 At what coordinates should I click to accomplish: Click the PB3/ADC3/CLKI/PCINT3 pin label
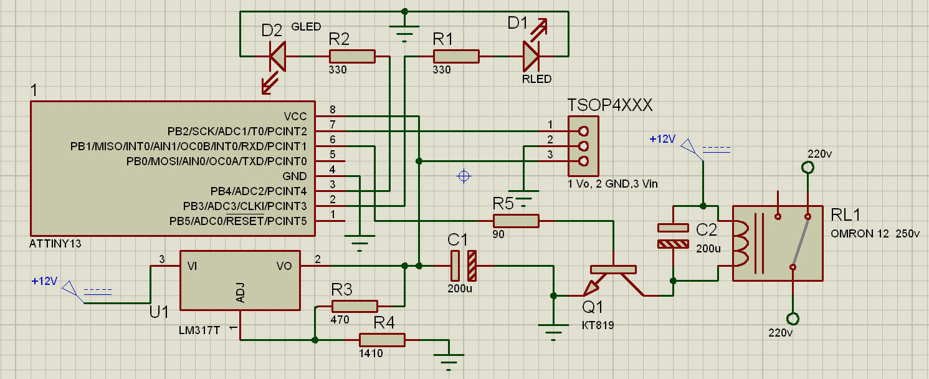(245, 206)
